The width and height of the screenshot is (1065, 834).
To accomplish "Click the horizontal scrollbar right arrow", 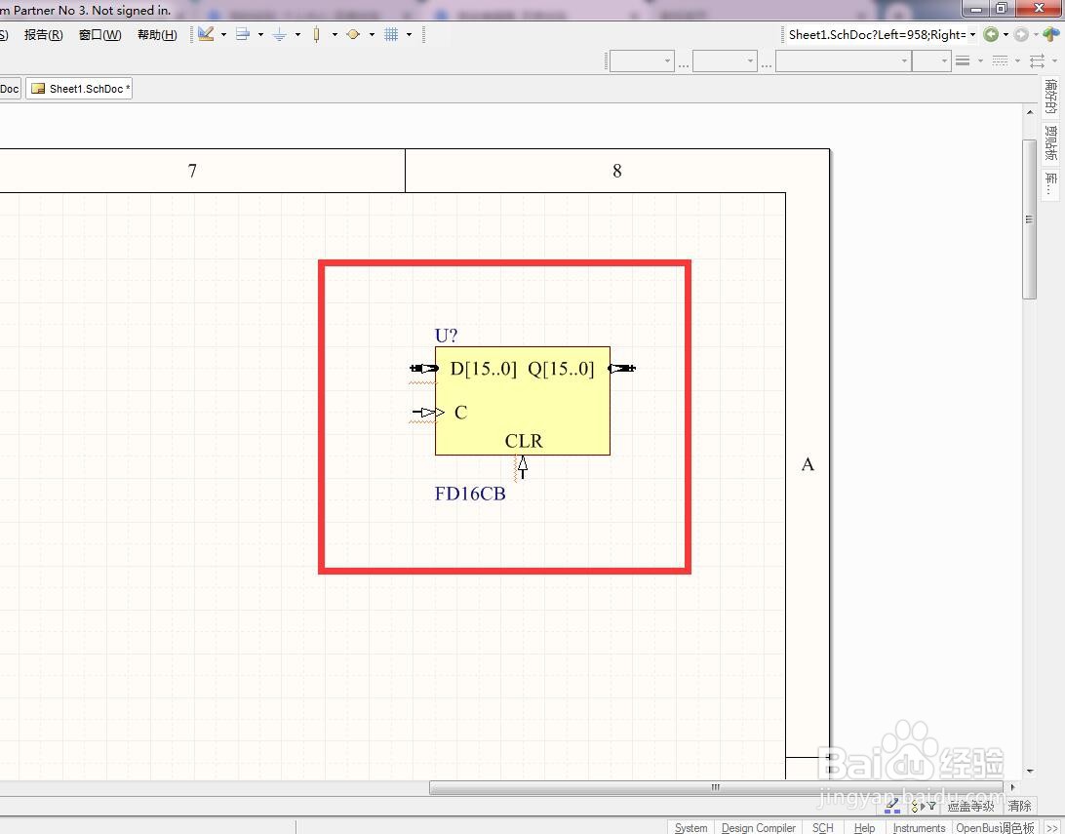I will pyautogui.click(x=1012, y=788).
